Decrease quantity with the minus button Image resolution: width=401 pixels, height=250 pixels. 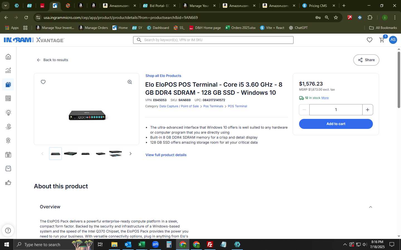[304, 110]
